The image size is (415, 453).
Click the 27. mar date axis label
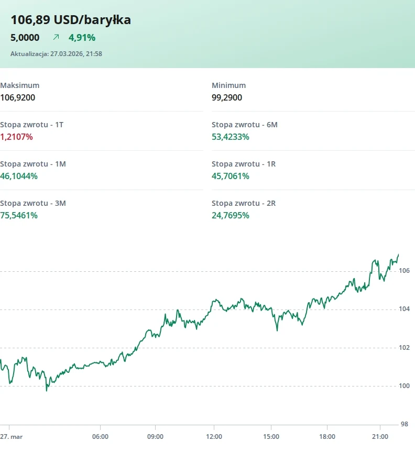point(12,436)
